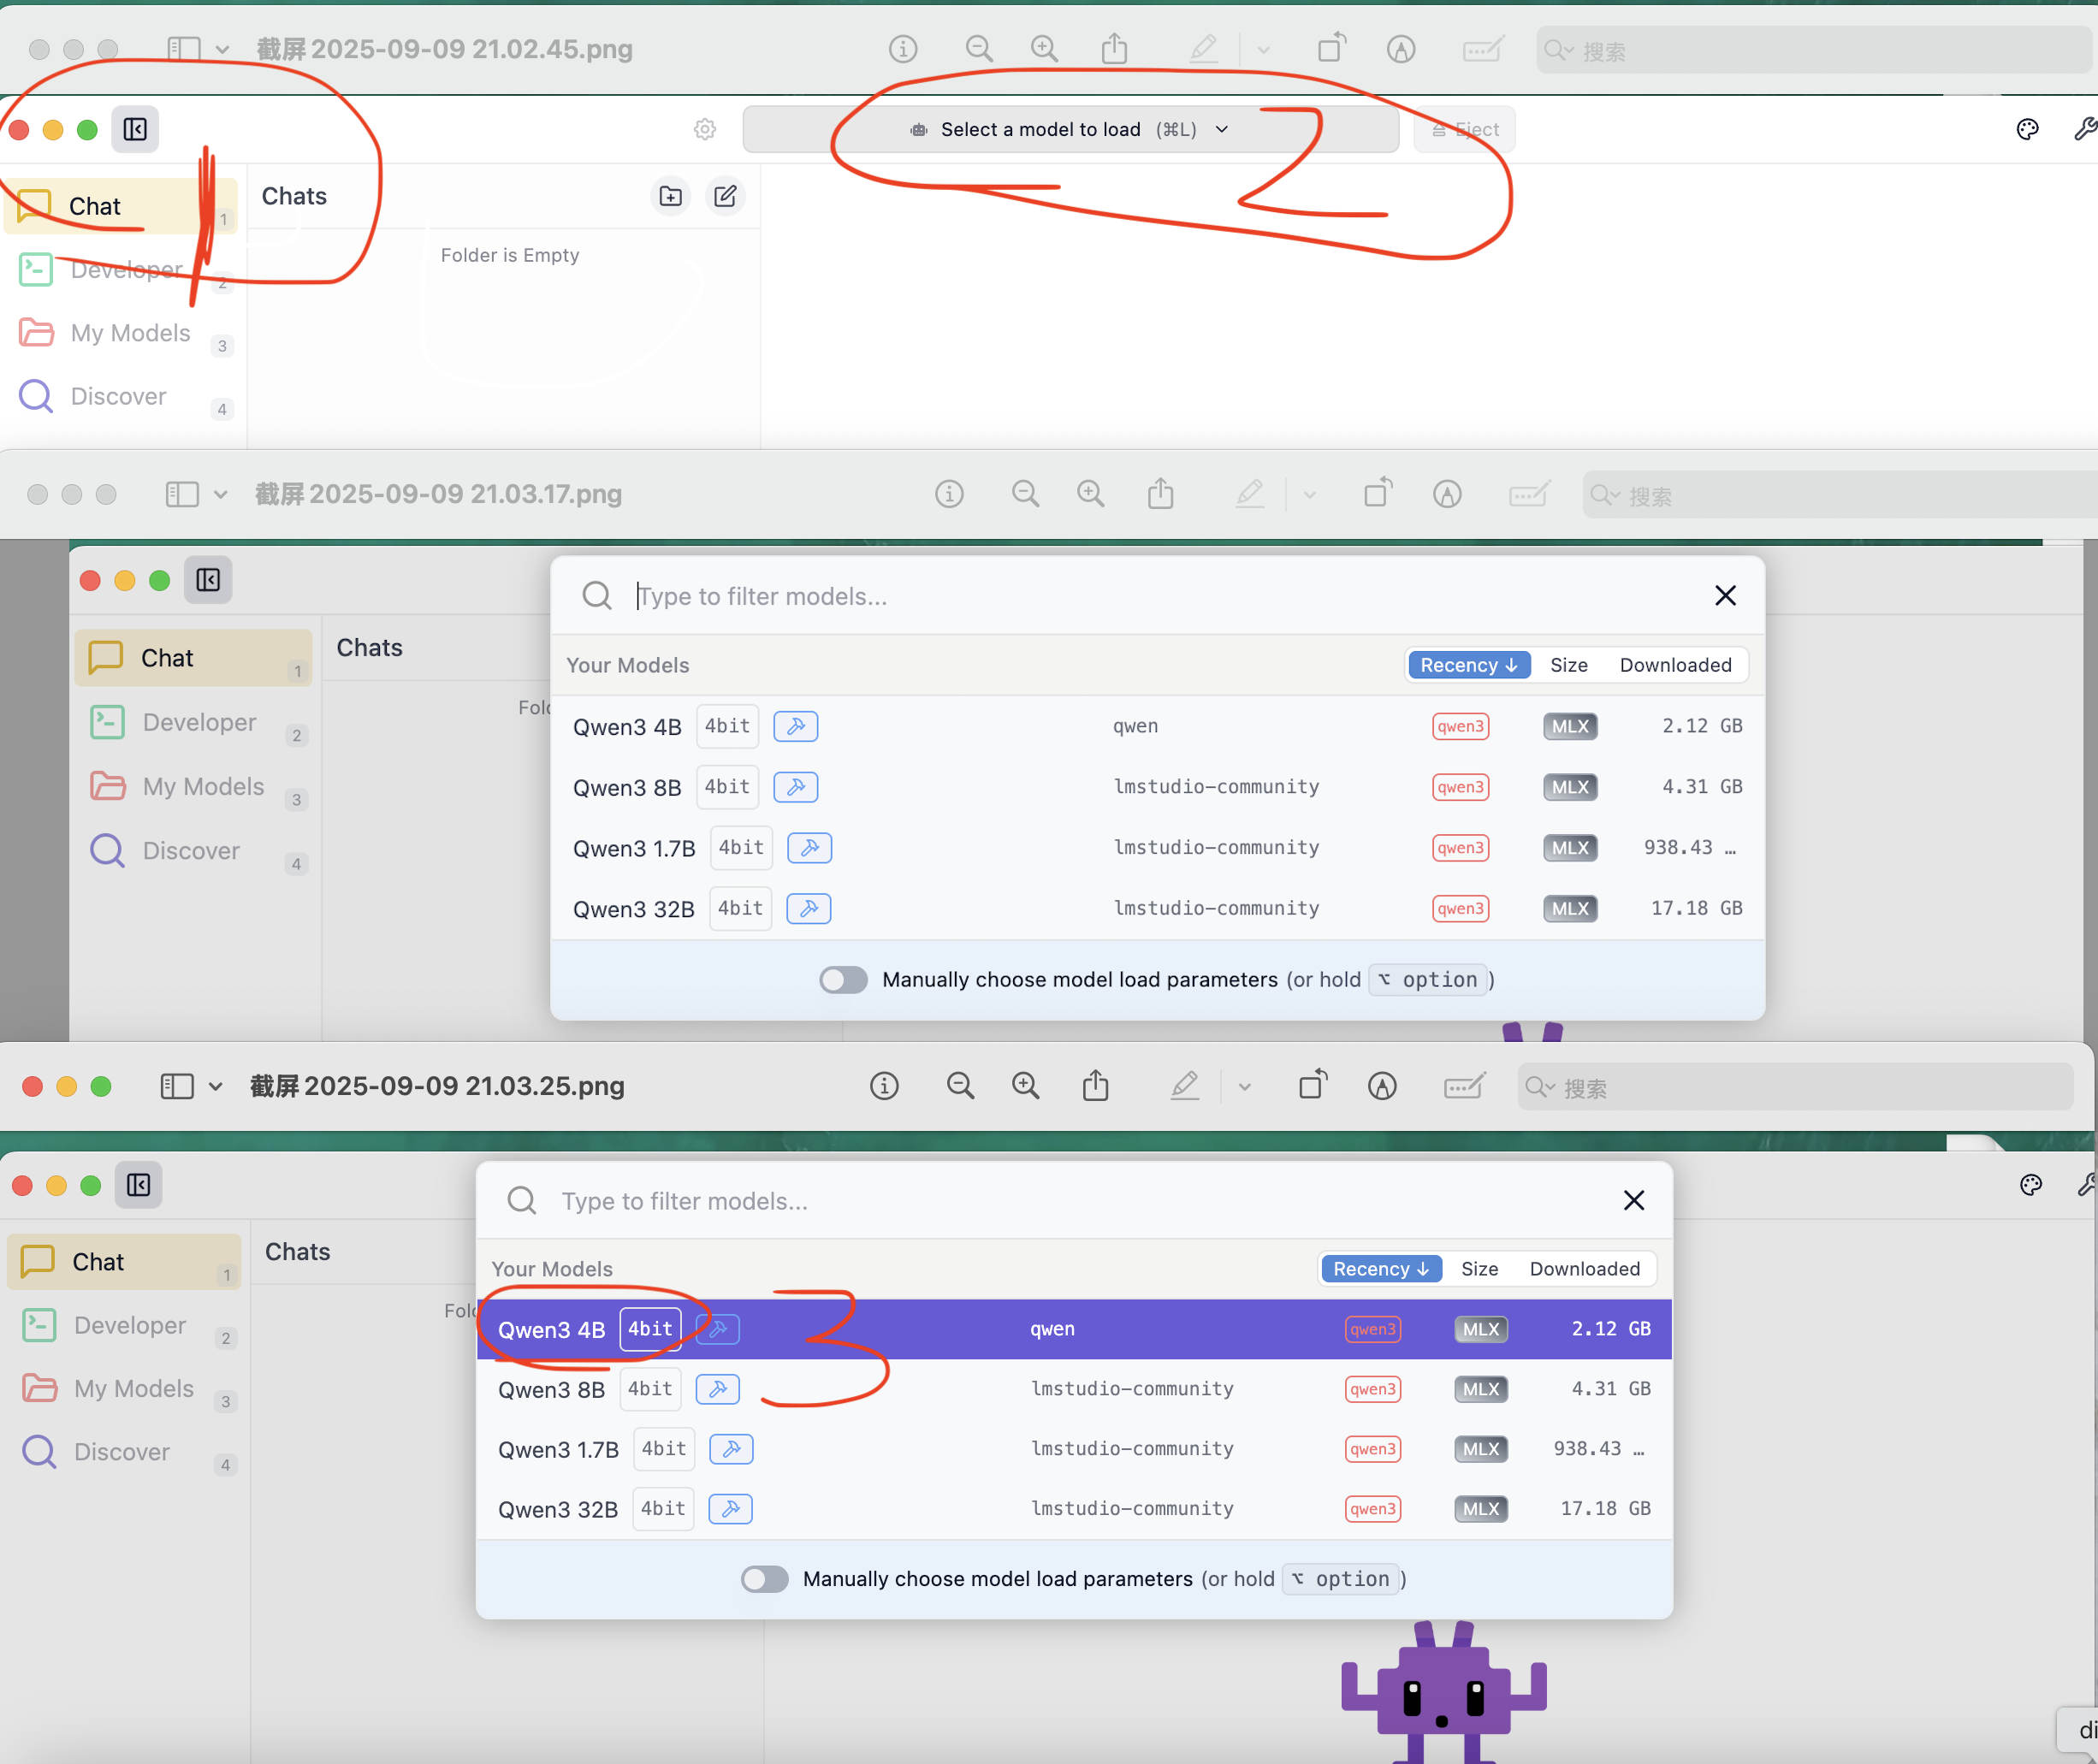Open sidebar view dropdown chevron in 21.03.25 window
The image size is (2098, 1764).
[215, 1087]
